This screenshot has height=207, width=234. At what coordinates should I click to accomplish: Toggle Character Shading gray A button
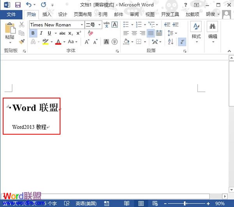[x=106, y=42]
